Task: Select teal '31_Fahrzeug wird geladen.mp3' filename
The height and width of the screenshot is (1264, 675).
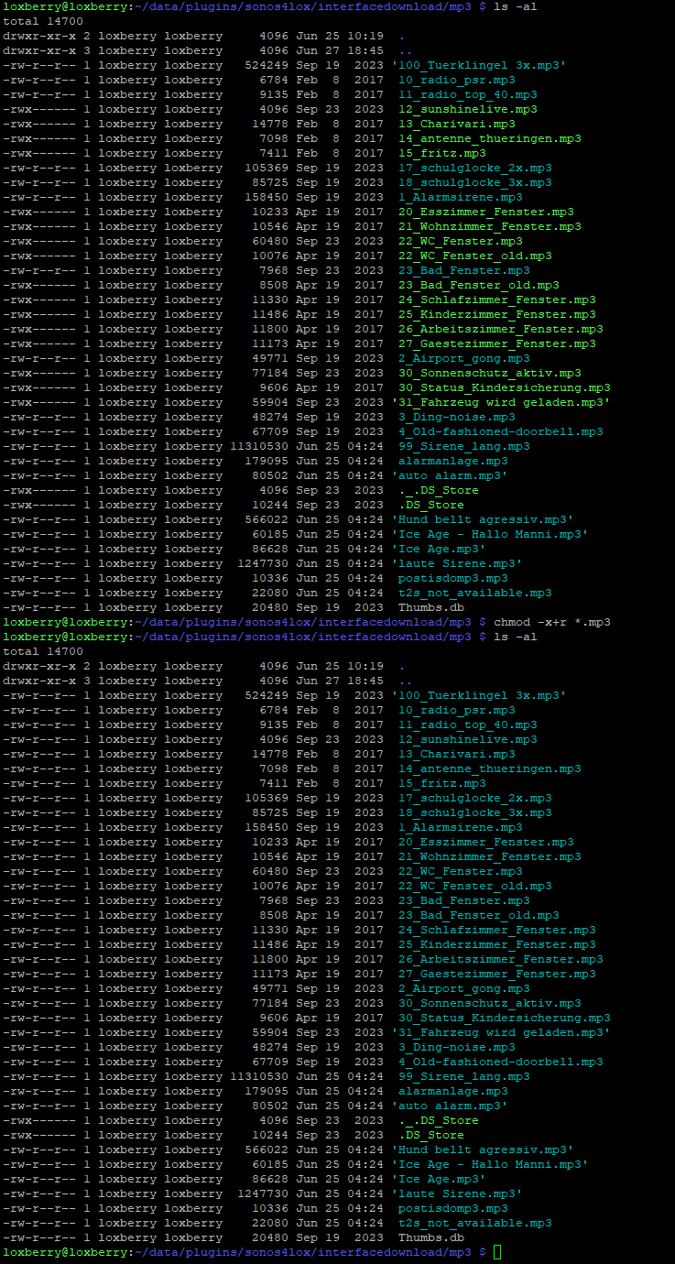Action: [501, 1032]
